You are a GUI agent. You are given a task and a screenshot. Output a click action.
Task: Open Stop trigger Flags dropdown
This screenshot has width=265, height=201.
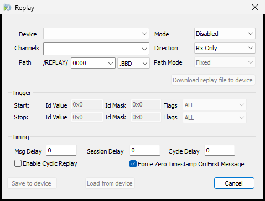pos(215,118)
